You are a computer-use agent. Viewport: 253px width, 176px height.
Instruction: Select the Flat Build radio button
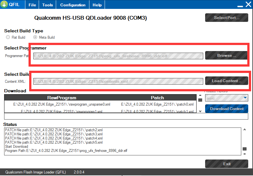(x=8, y=37)
